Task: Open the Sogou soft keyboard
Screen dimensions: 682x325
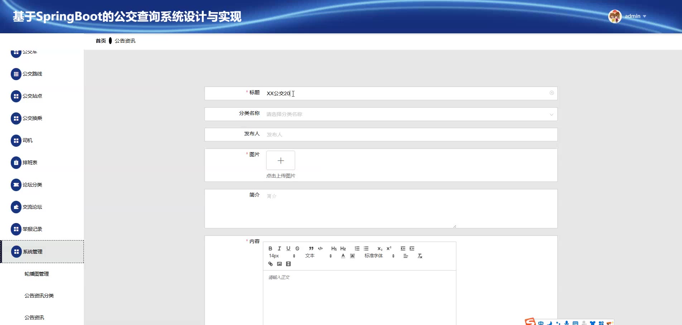Action: pyautogui.click(x=575, y=323)
